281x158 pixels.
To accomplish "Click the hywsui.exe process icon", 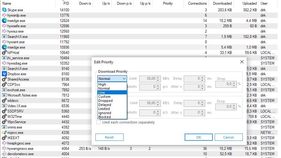I will click(4, 31).
